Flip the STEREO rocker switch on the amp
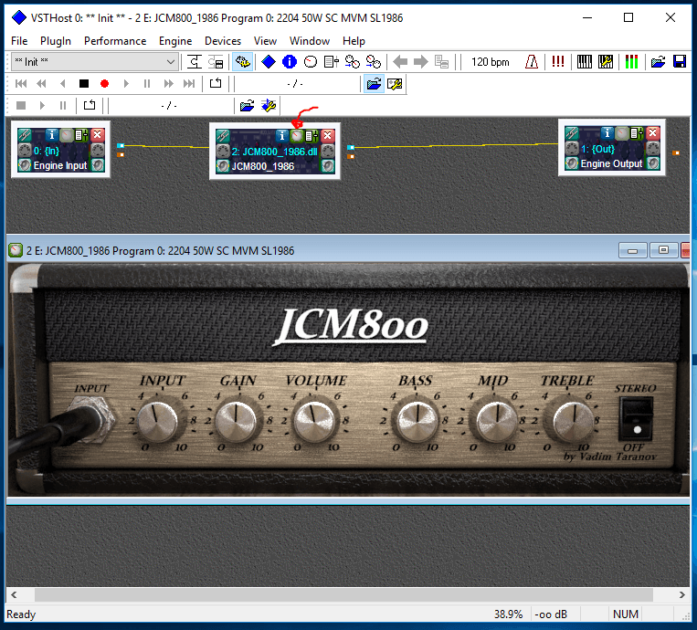697x630 pixels. pyautogui.click(x=636, y=417)
